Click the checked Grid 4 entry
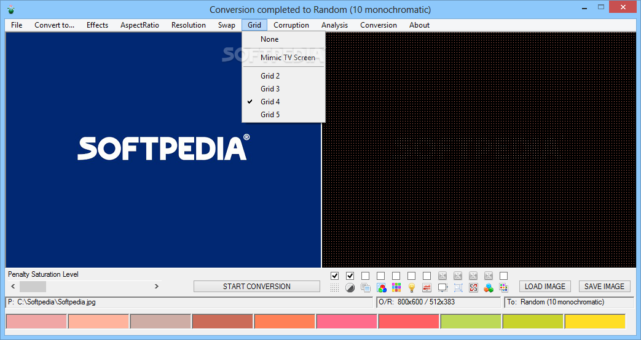 pos(284,102)
